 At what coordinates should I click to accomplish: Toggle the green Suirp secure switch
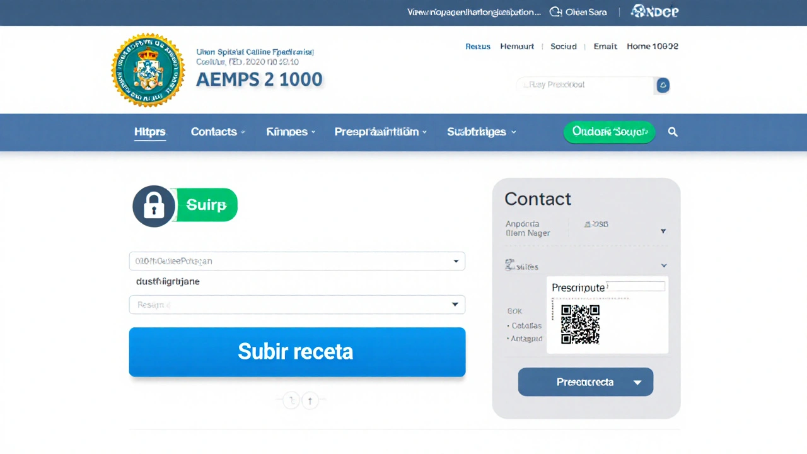tap(206, 205)
